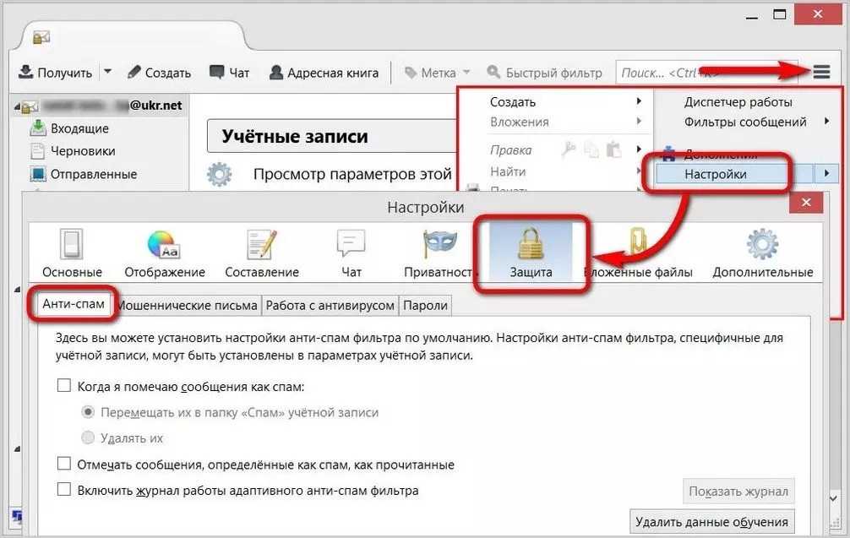The height and width of the screenshot is (538, 850).
Task: Enable the anti-spam filter журнал checkbox
Action: click(63, 490)
